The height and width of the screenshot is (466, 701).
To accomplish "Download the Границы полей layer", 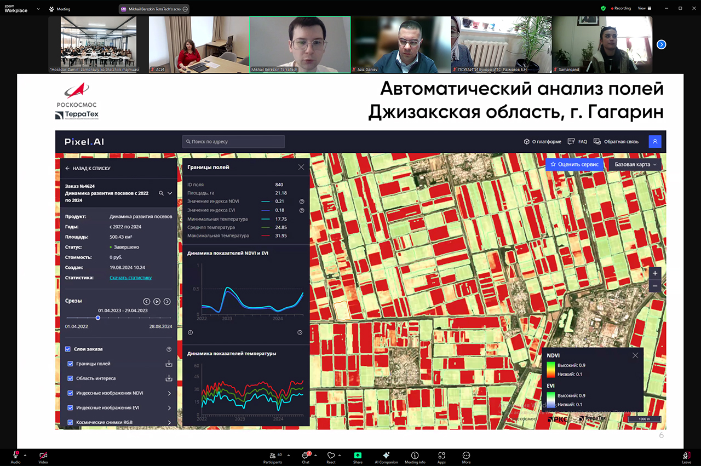I will pos(169,364).
